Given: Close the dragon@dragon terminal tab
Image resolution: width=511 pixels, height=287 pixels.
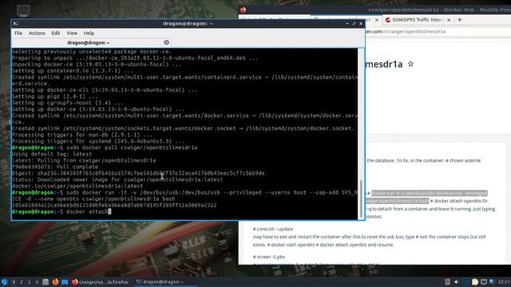Looking at the screenshot, I should tap(167, 42).
